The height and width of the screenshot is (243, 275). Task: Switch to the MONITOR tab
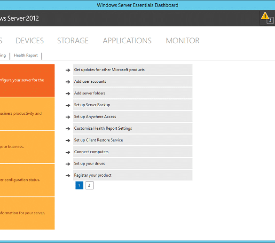[182, 41]
